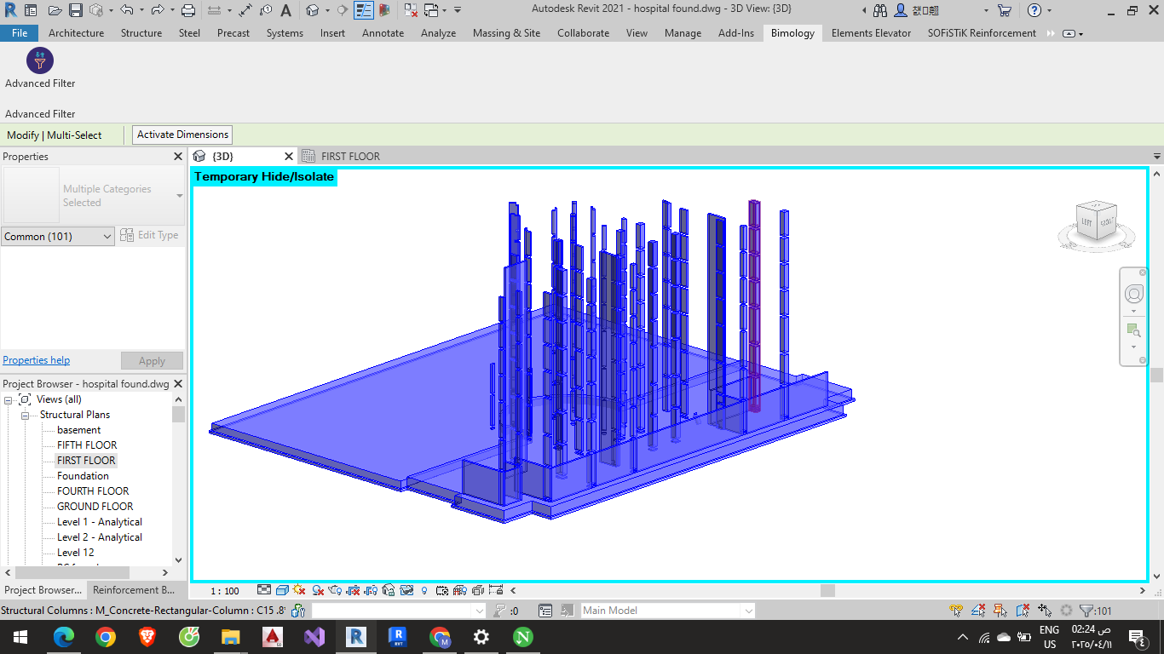Open the Structure ribbon tab
1164x654 pixels.
[141, 33]
